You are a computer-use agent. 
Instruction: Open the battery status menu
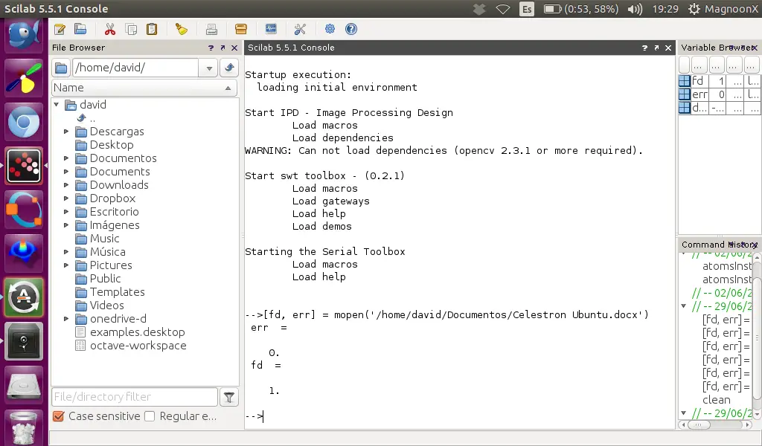click(x=580, y=9)
